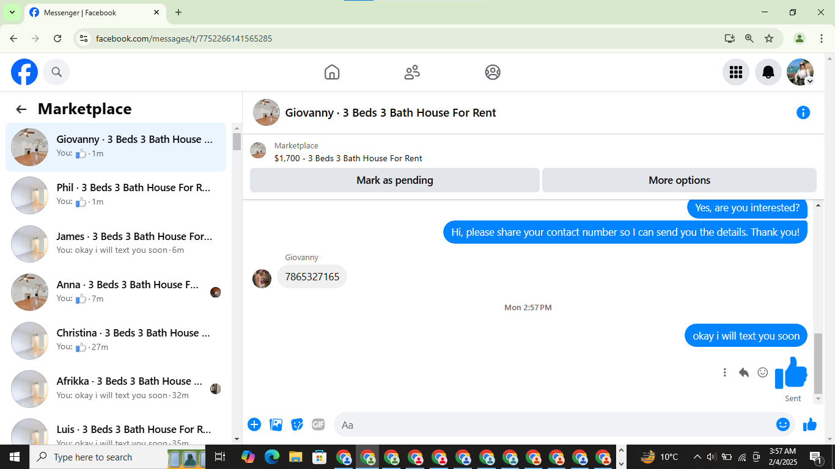835x469 pixels.
Task: Open the conversation with Anna
Action: [116, 292]
